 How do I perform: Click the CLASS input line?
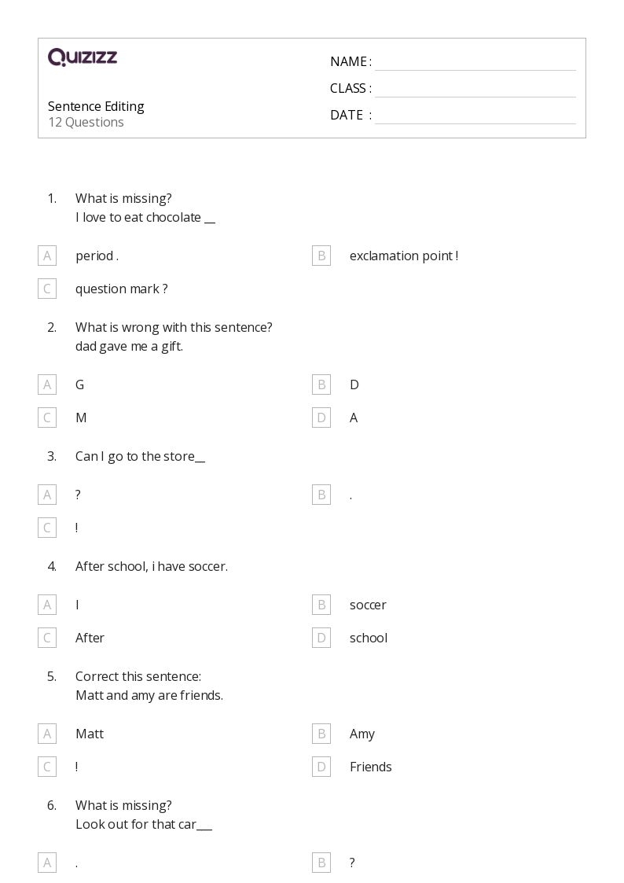tap(475, 89)
